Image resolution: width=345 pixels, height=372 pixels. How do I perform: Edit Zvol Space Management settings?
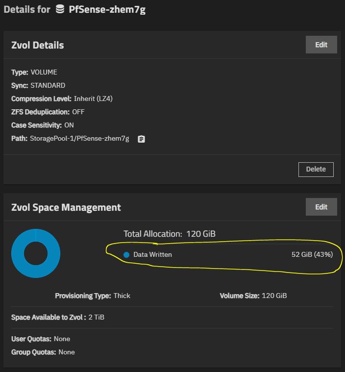click(x=321, y=207)
